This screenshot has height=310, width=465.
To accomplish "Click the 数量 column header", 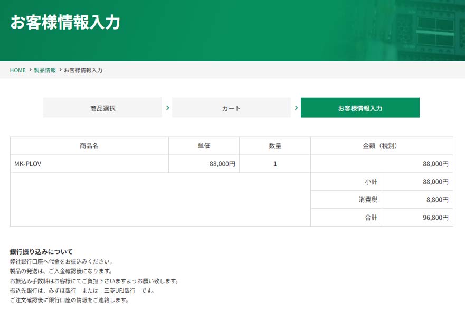I will point(275,146).
